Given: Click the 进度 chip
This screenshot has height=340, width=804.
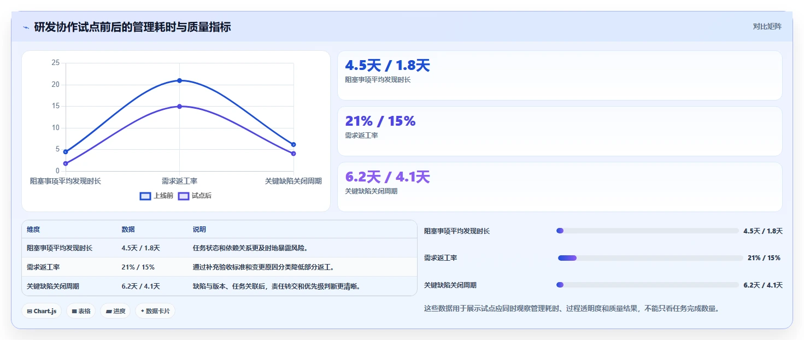Looking at the screenshot, I should [115, 311].
